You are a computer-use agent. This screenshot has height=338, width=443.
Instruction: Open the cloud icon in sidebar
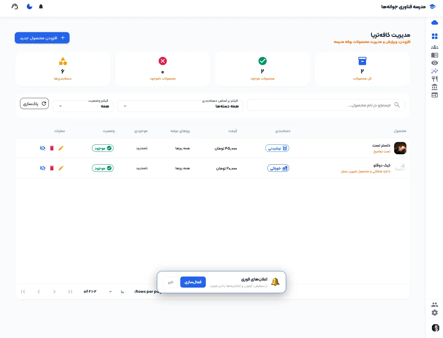coord(435,22)
